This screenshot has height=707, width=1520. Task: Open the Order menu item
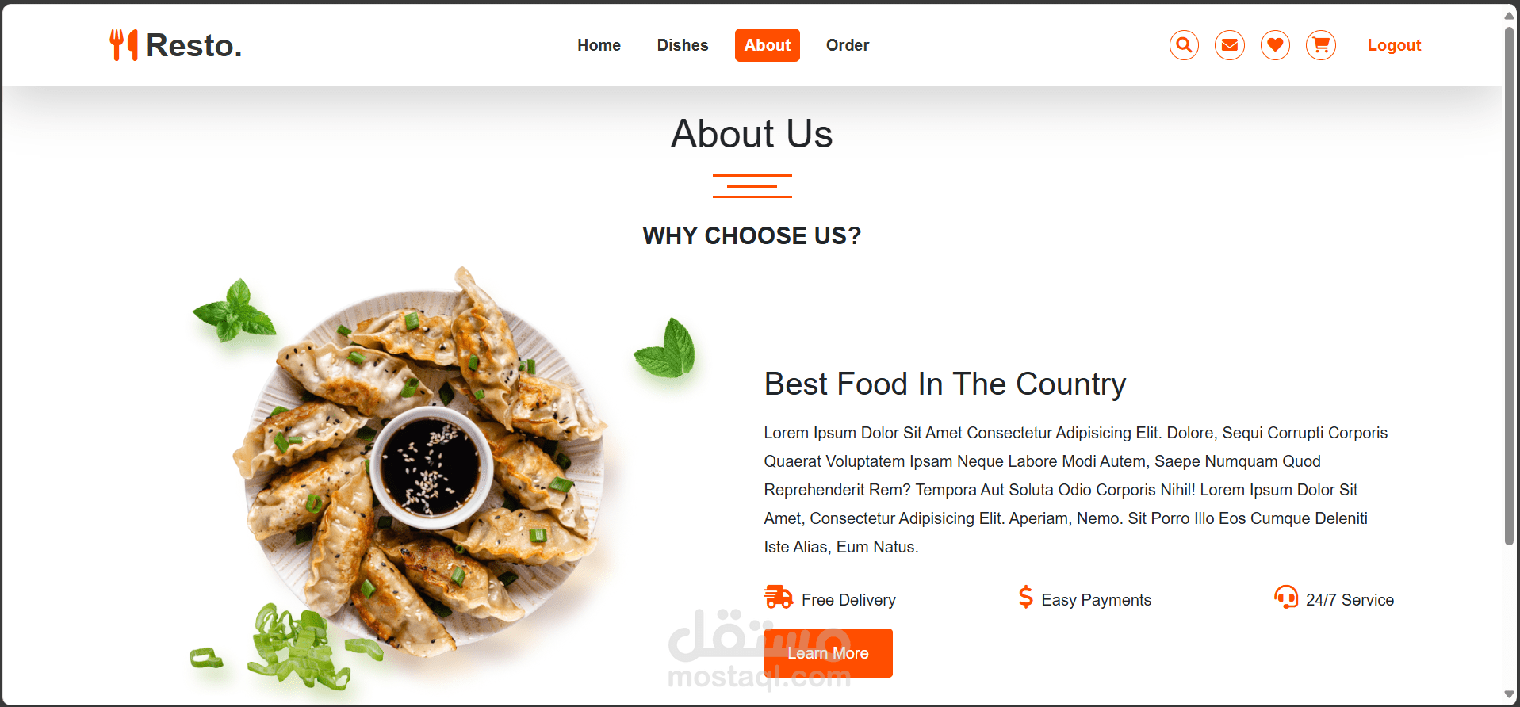click(x=848, y=45)
